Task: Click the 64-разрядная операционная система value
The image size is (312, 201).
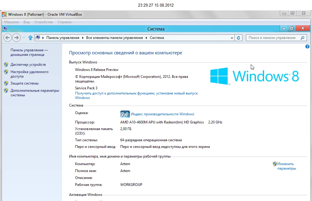Action: 151,140
